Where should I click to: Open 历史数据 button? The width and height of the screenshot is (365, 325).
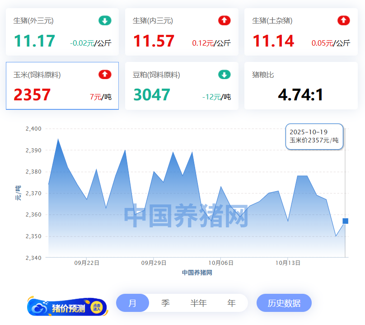284,303
